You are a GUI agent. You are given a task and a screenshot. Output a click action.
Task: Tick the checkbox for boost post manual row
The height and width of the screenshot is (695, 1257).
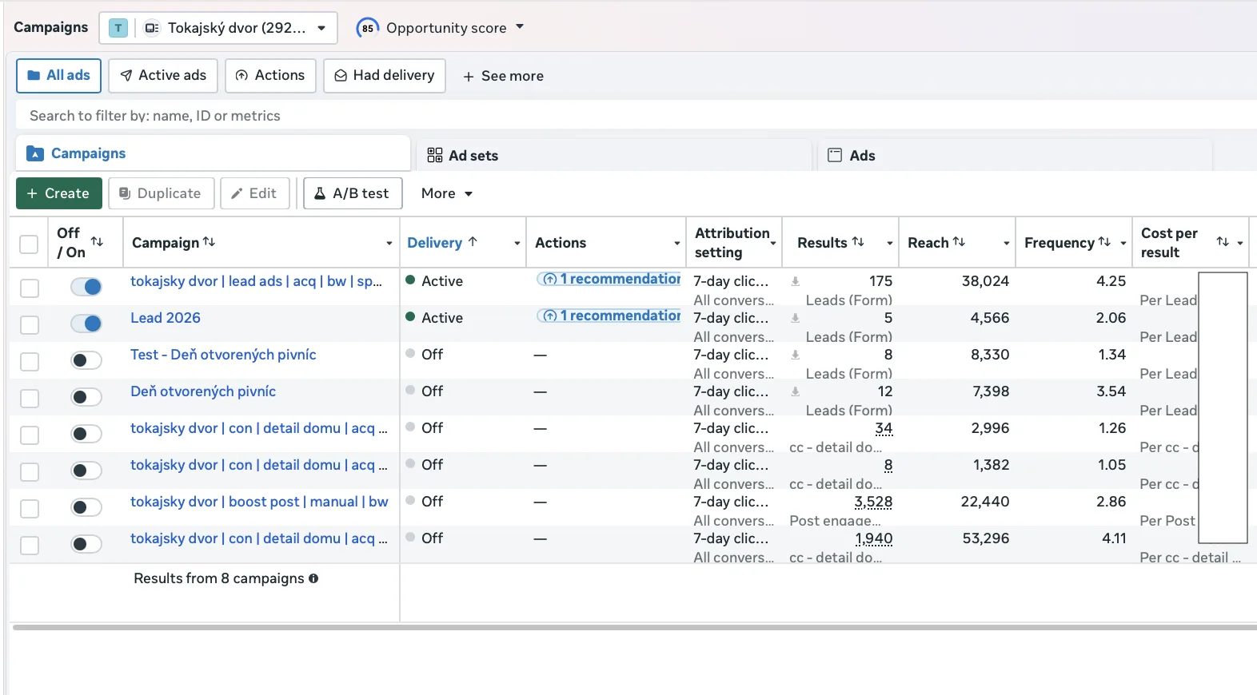click(x=30, y=509)
